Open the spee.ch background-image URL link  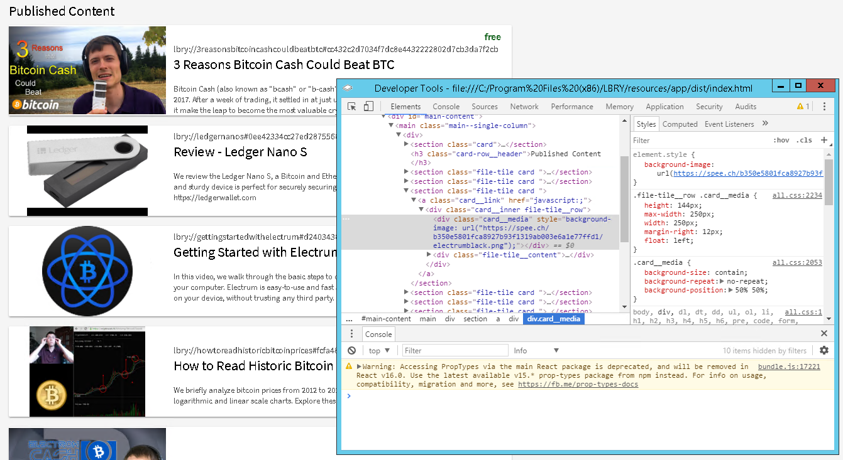[x=748, y=173]
